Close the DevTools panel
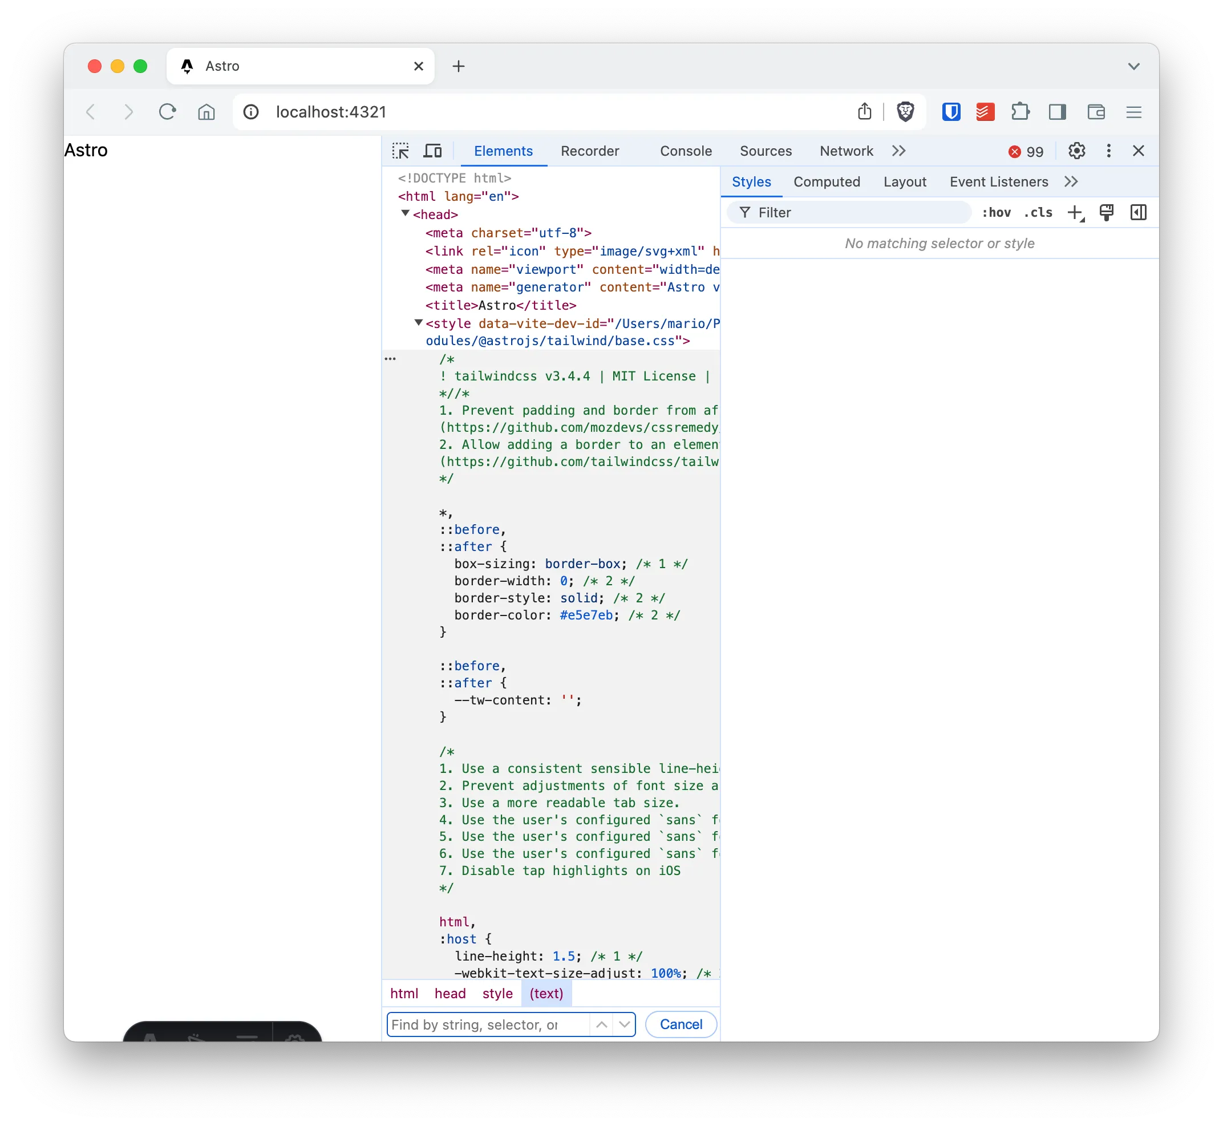Viewport: 1223px width, 1126px height. (x=1139, y=151)
